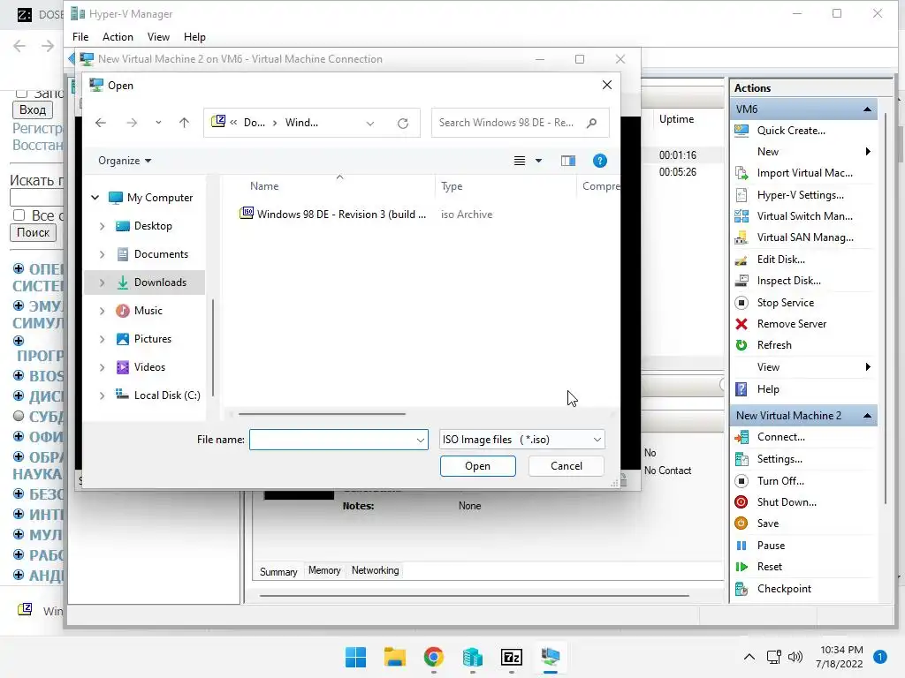This screenshot has height=678, width=905.
Task: Click Import Virtual Machine icon
Action: [x=741, y=173]
